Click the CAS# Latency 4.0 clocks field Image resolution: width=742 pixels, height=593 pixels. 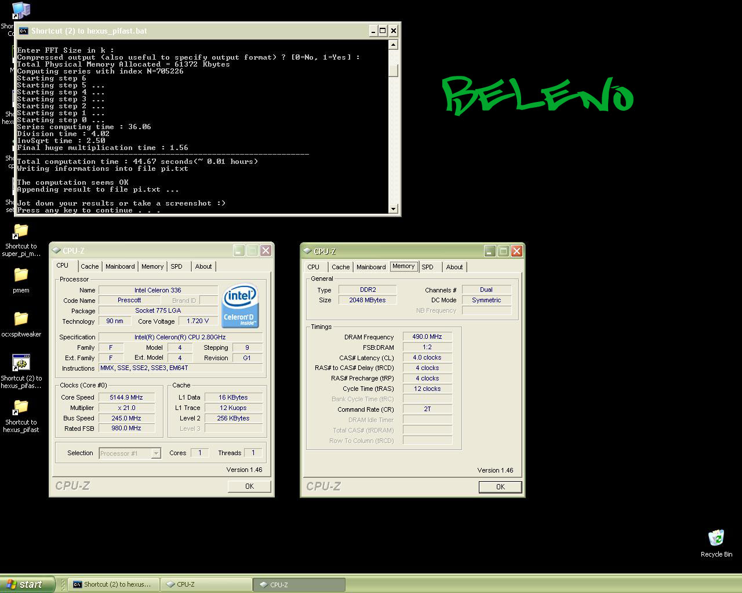[x=427, y=357]
